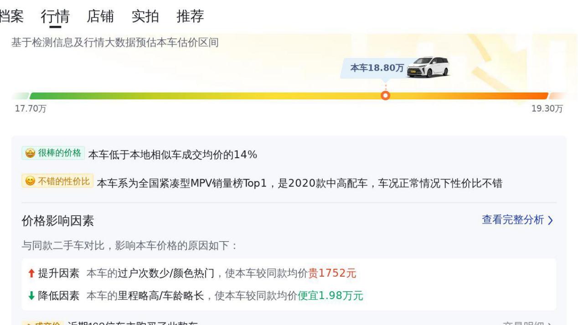Open the 档案 tab
The image size is (578, 325).
(x=11, y=16)
